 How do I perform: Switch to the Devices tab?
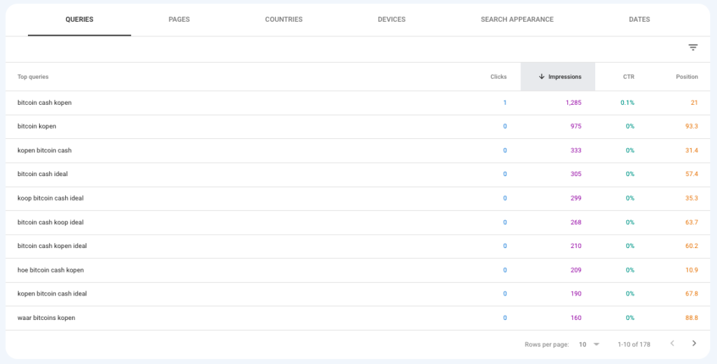(x=391, y=20)
